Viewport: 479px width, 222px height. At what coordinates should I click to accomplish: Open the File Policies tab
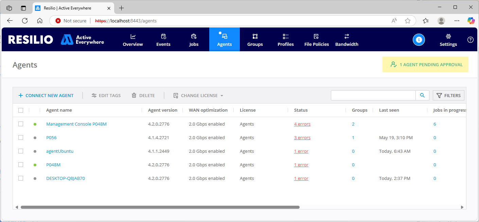316,40
